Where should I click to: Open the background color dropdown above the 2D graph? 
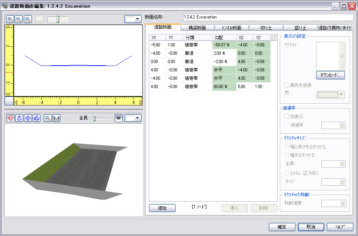point(133,19)
